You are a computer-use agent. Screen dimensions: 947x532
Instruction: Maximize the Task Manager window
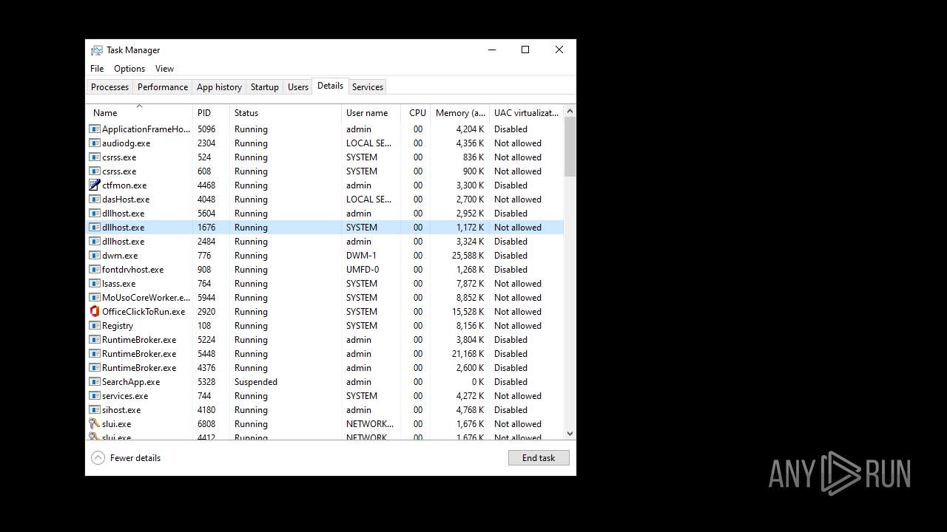pyautogui.click(x=525, y=50)
